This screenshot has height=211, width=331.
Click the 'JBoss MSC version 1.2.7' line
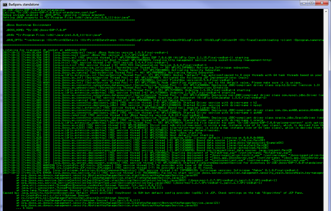pos(77,55)
